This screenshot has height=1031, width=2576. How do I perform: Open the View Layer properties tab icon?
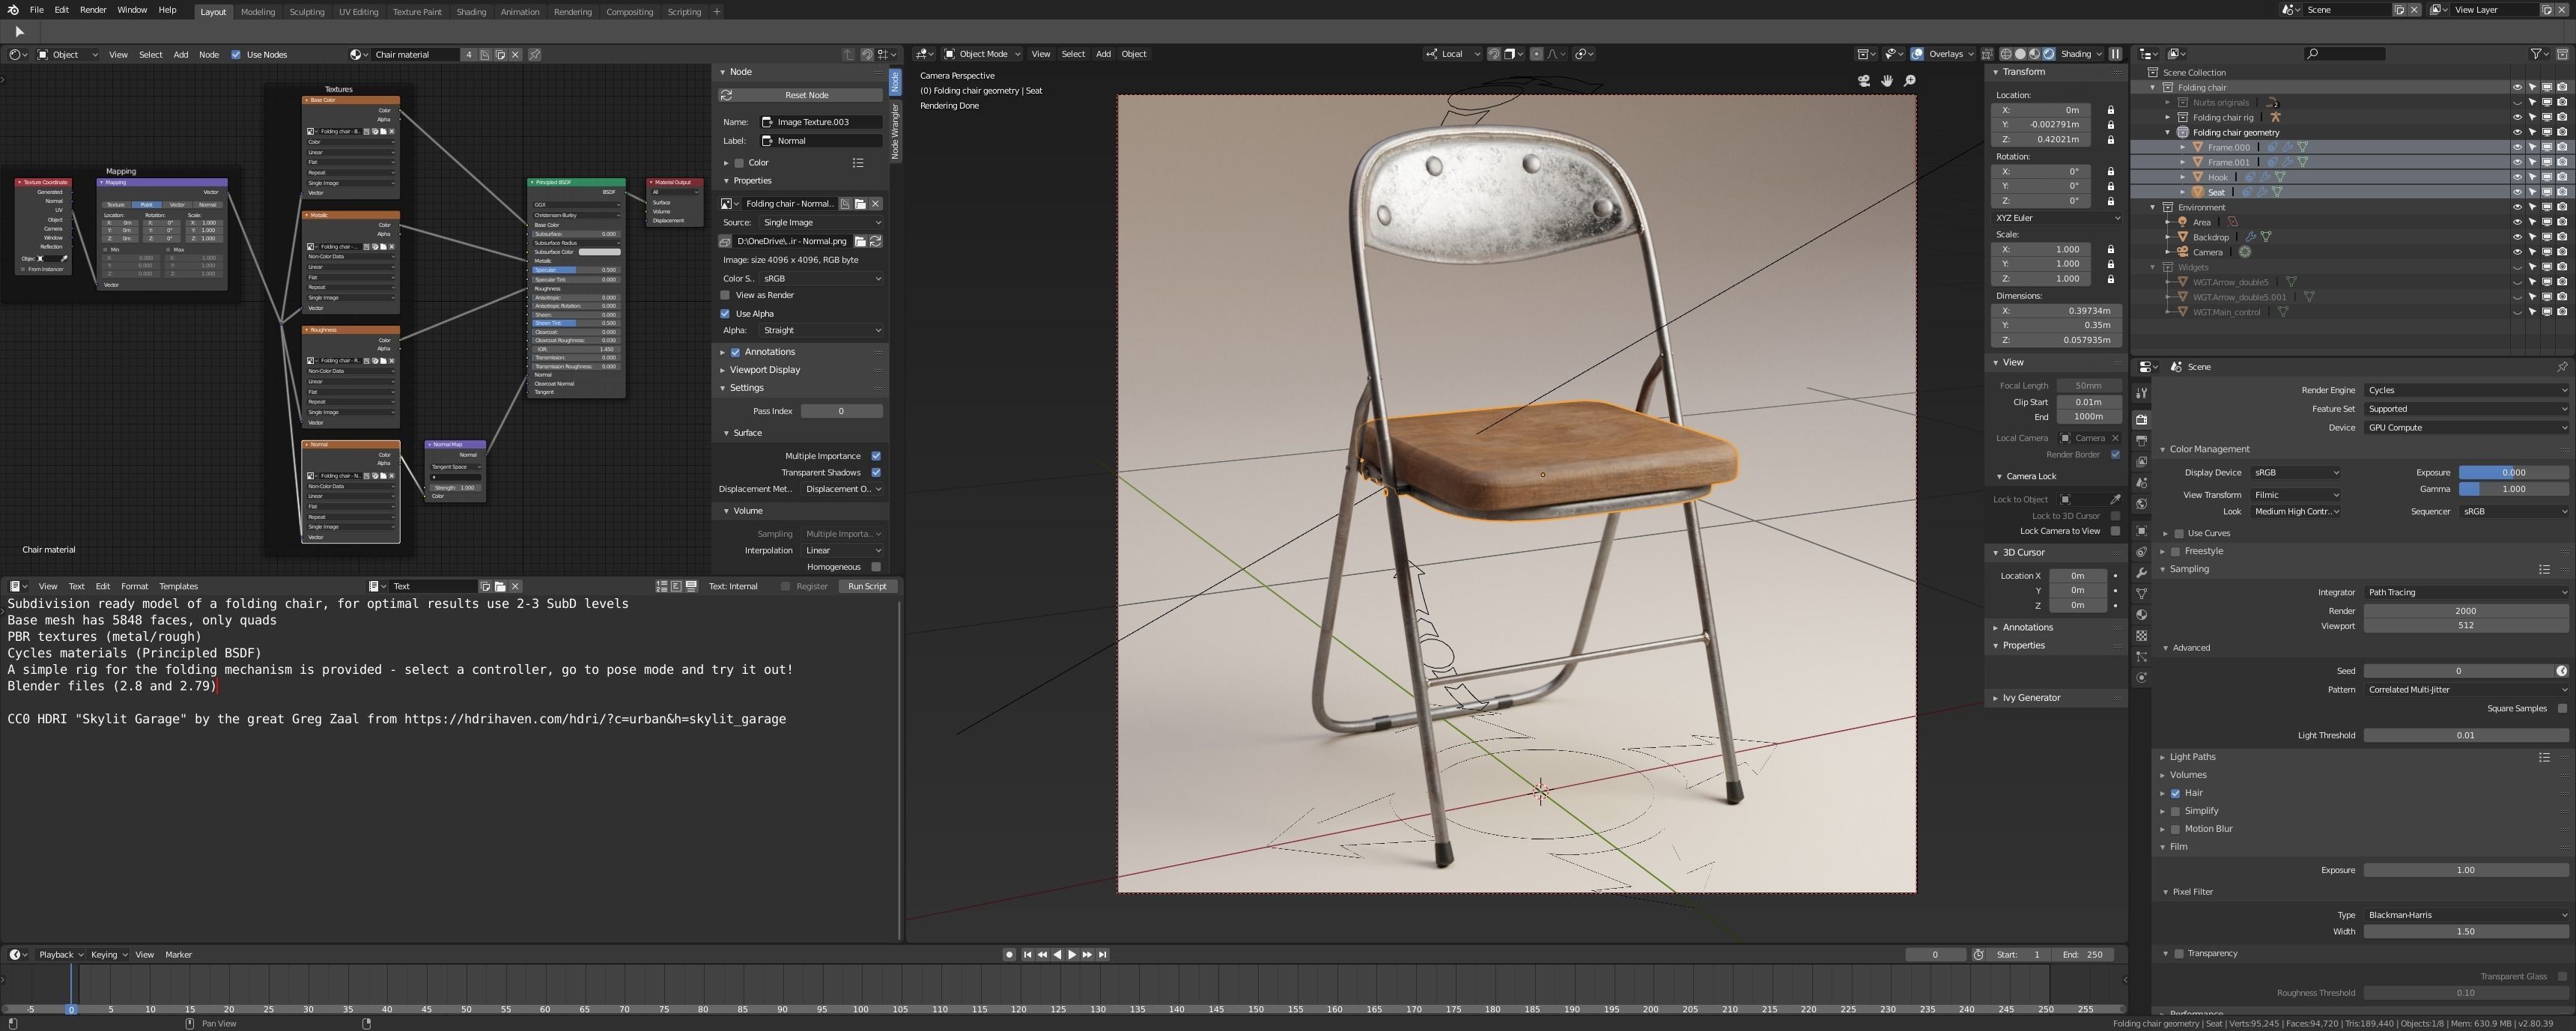pyautogui.click(x=2141, y=461)
